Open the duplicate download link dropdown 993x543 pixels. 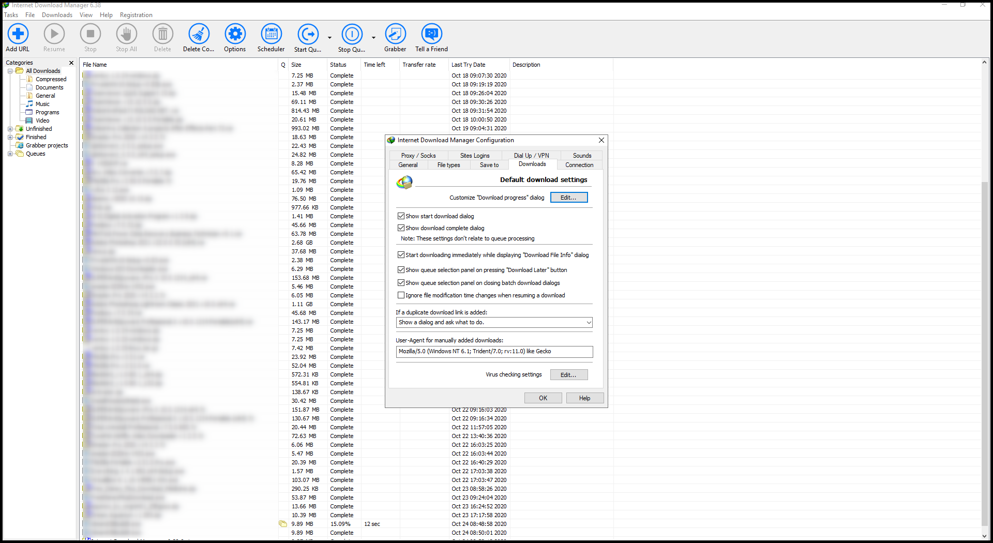point(494,322)
